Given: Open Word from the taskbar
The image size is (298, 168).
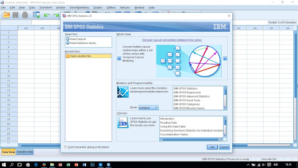Looking at the screenshot, I should [x=84, y=165].
